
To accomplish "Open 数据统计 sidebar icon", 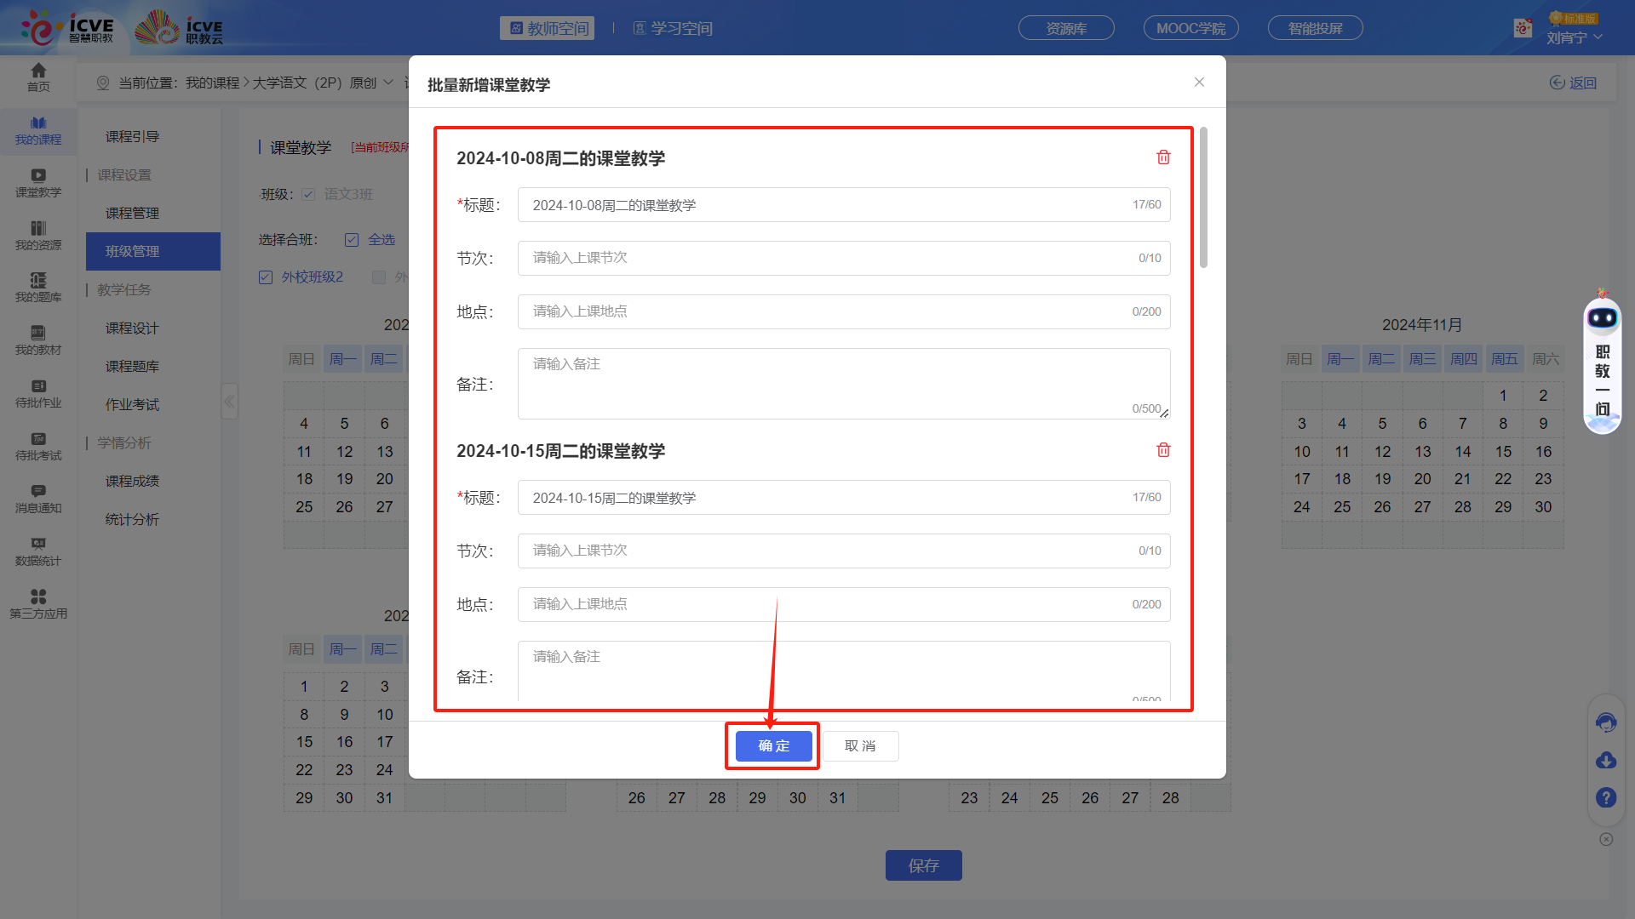I will click(x=37, y=551).
